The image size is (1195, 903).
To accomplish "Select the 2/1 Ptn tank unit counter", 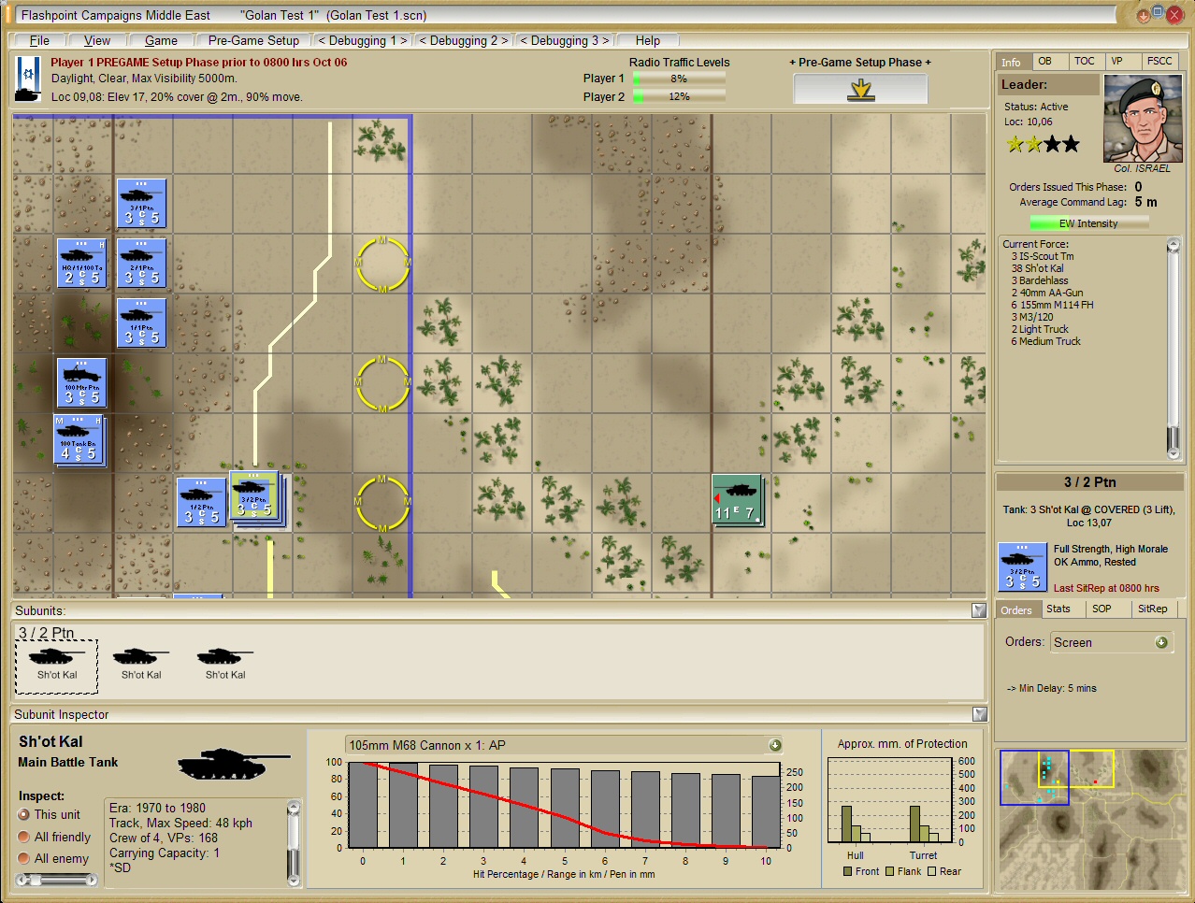I will [x=142, y=264].
